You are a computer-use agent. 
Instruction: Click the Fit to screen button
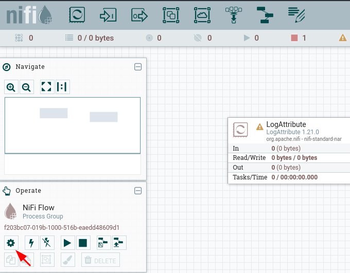[47, 87]
